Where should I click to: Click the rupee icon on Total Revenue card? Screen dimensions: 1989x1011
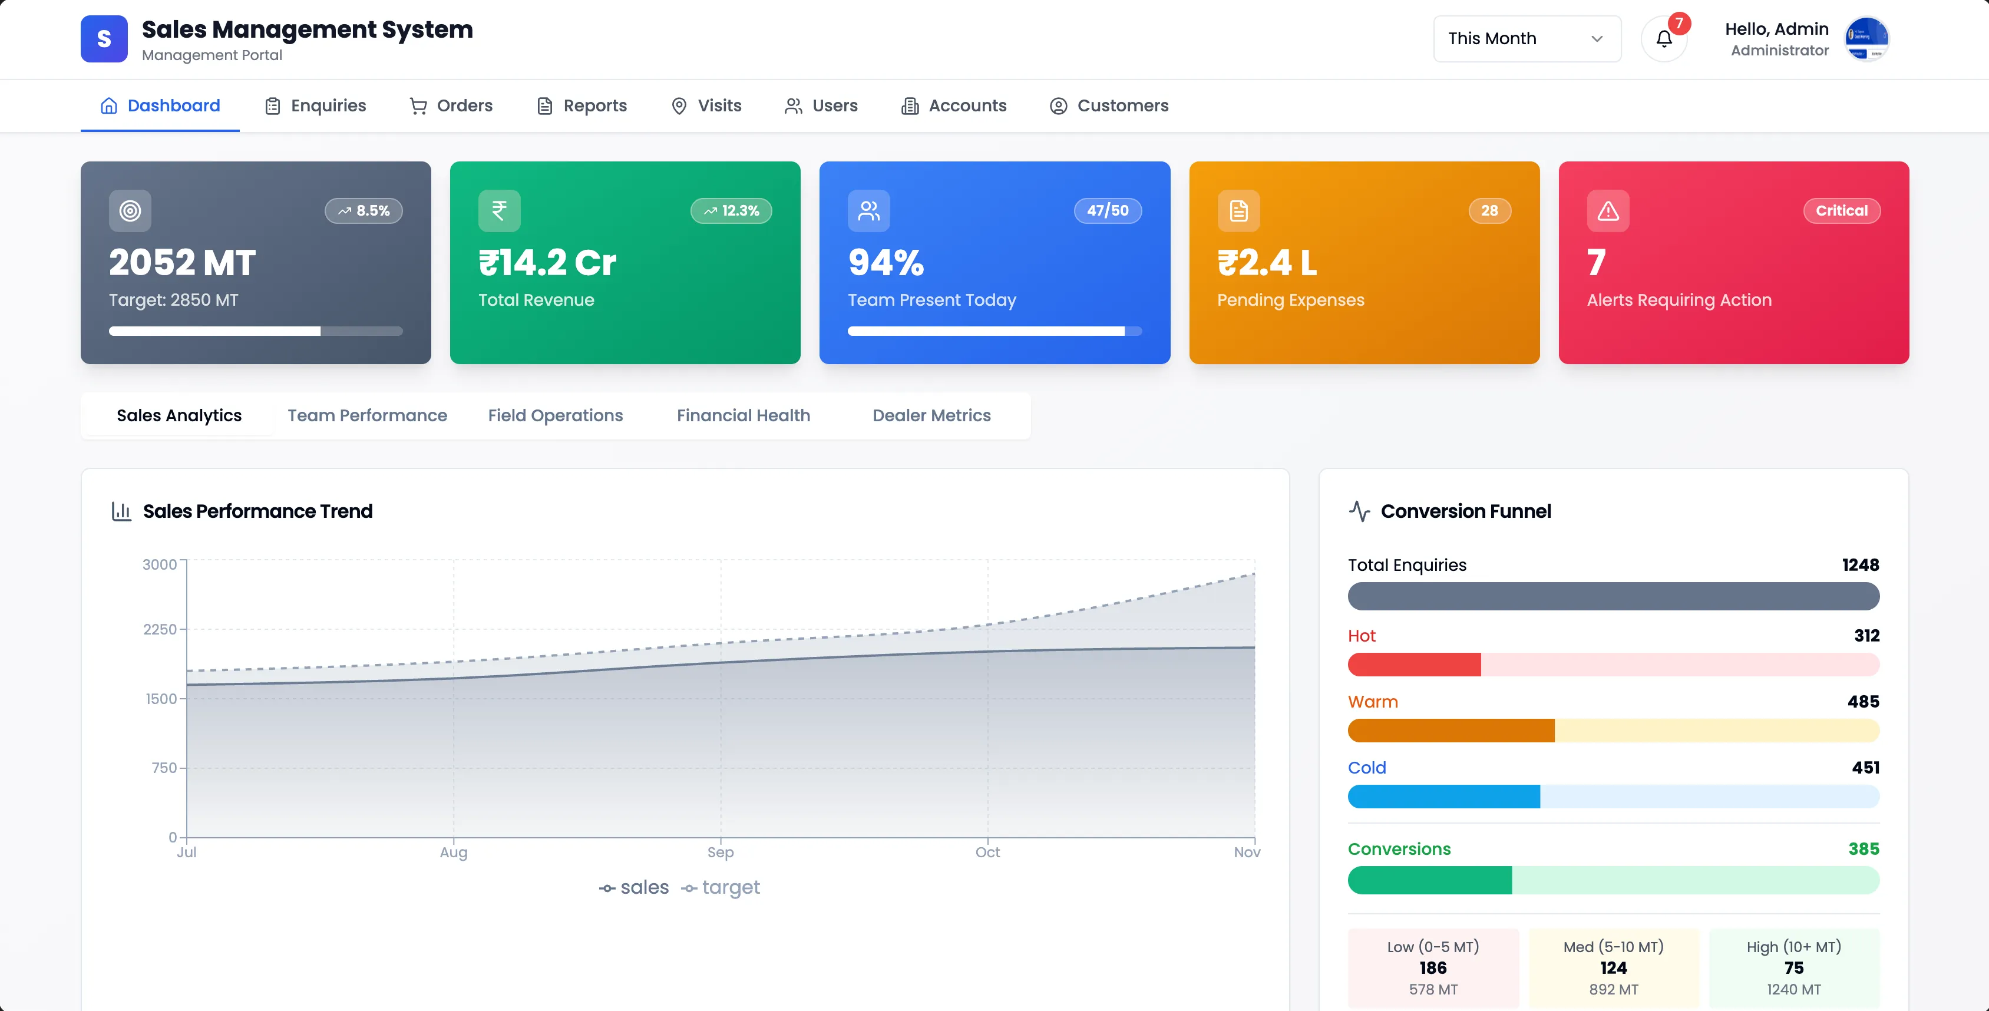click(x=499, y=210)
